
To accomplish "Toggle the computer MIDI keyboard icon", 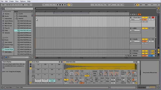I will 138,5.
